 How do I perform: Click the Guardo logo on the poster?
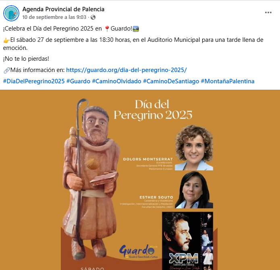139,251
